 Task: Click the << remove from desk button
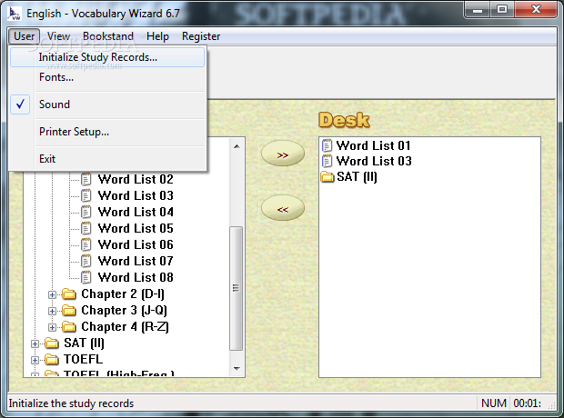pyautogui.click(x=283, y=208)
